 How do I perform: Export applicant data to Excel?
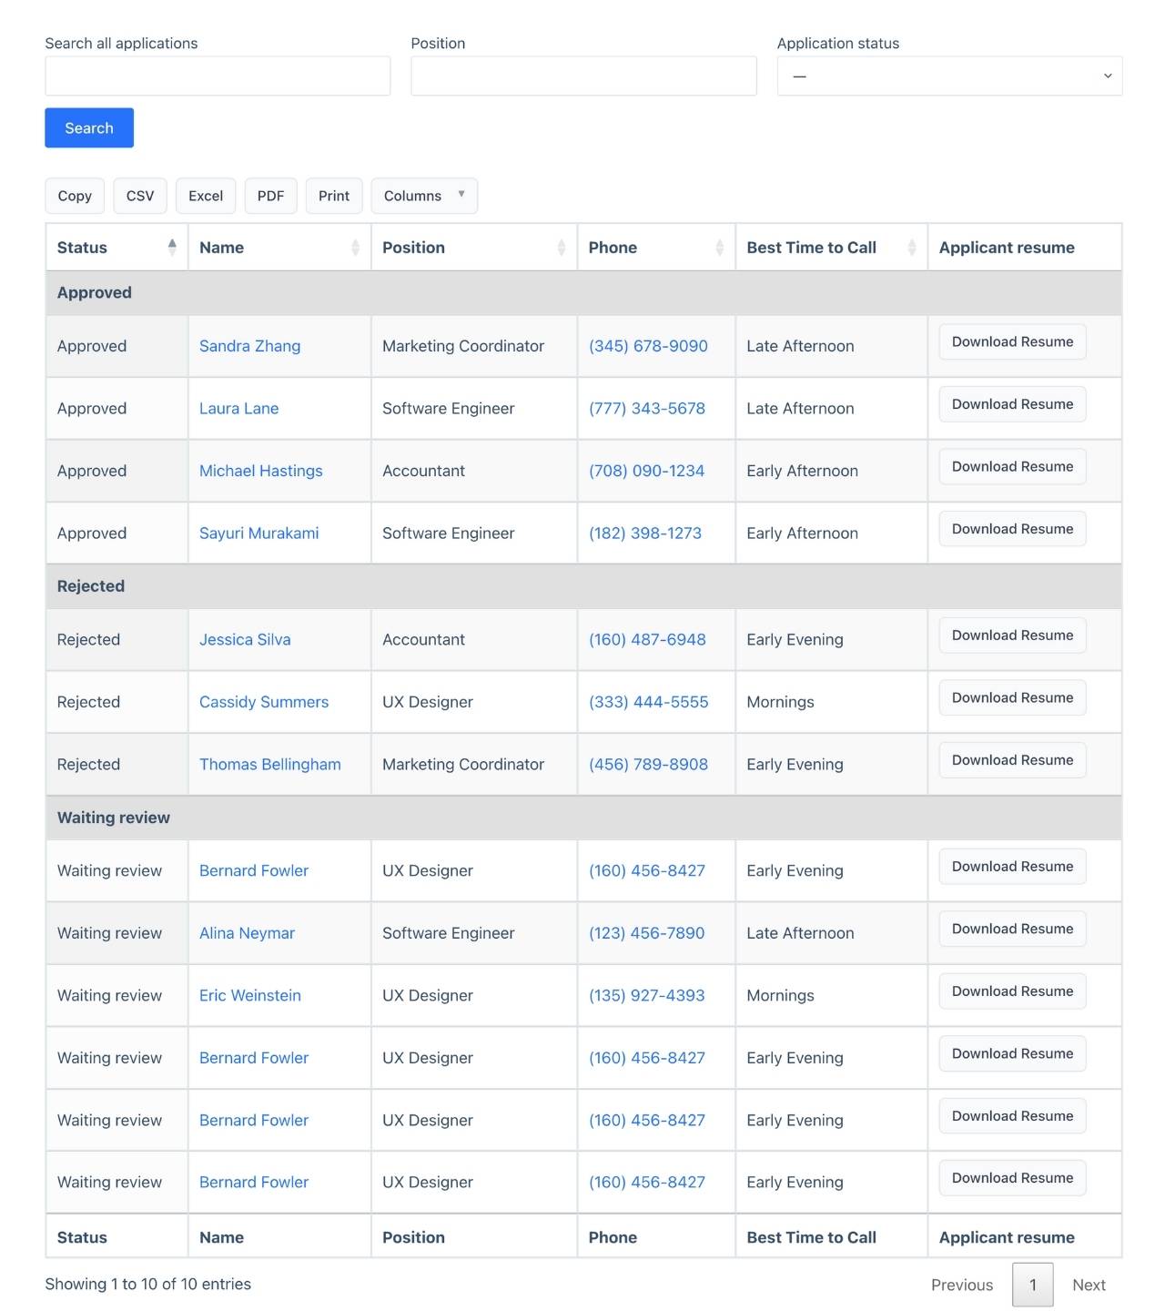point(206,196)
